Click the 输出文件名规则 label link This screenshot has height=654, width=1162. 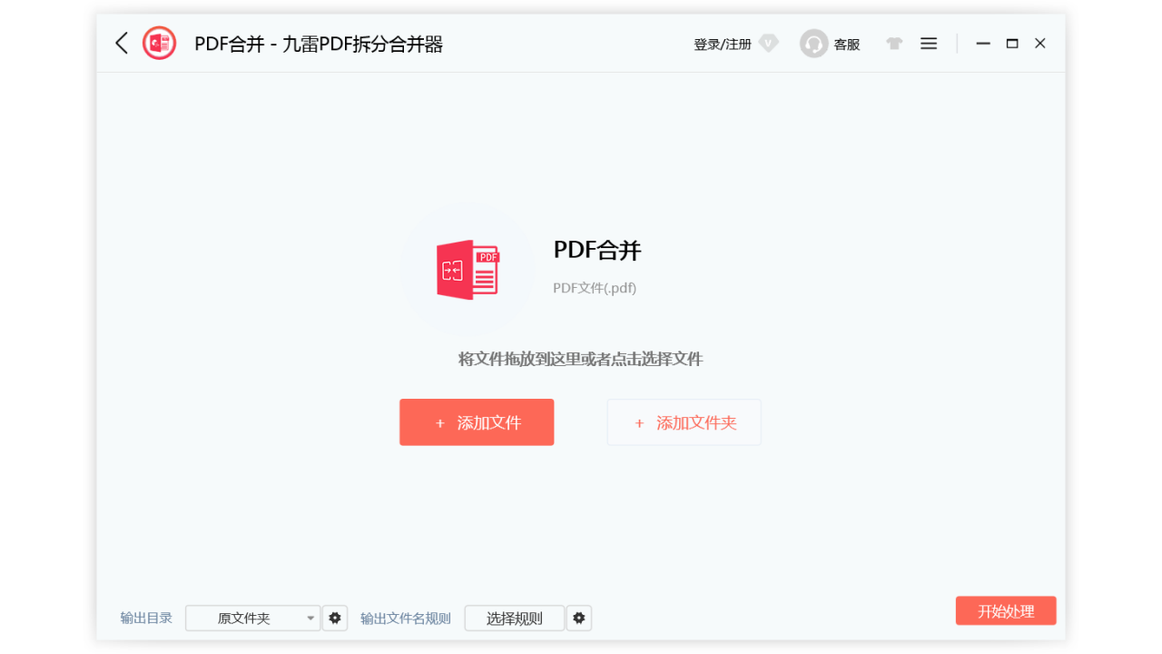(406, 618)
